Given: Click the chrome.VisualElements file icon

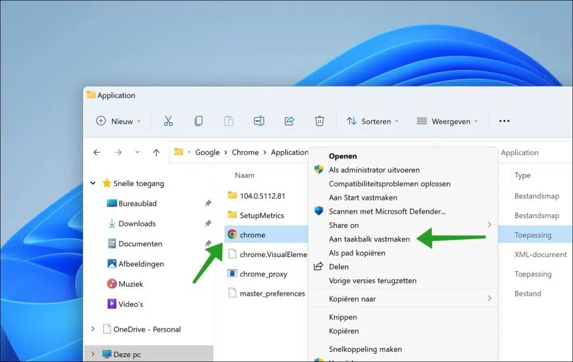Looking at the screenshot, I should point(232,253).
